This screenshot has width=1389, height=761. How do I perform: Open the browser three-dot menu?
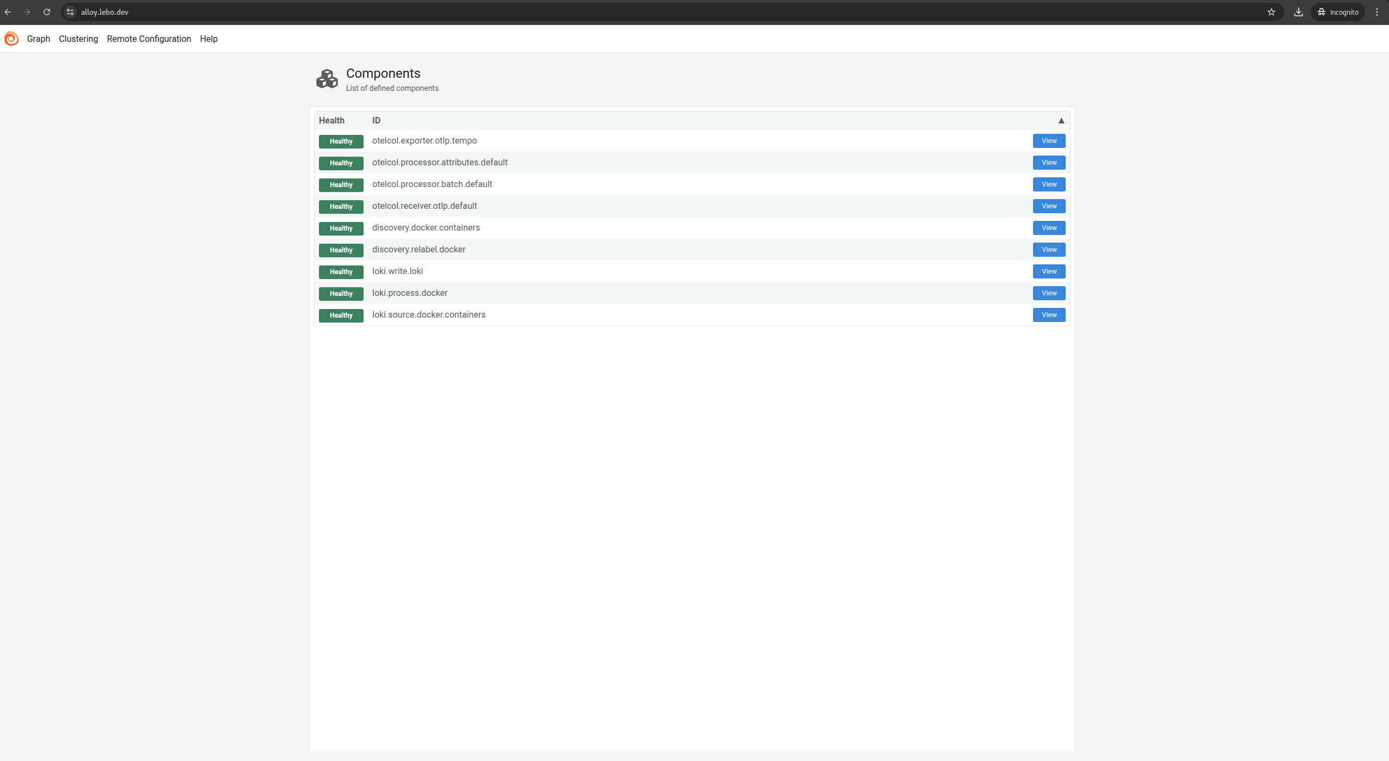click(1377, 11)
